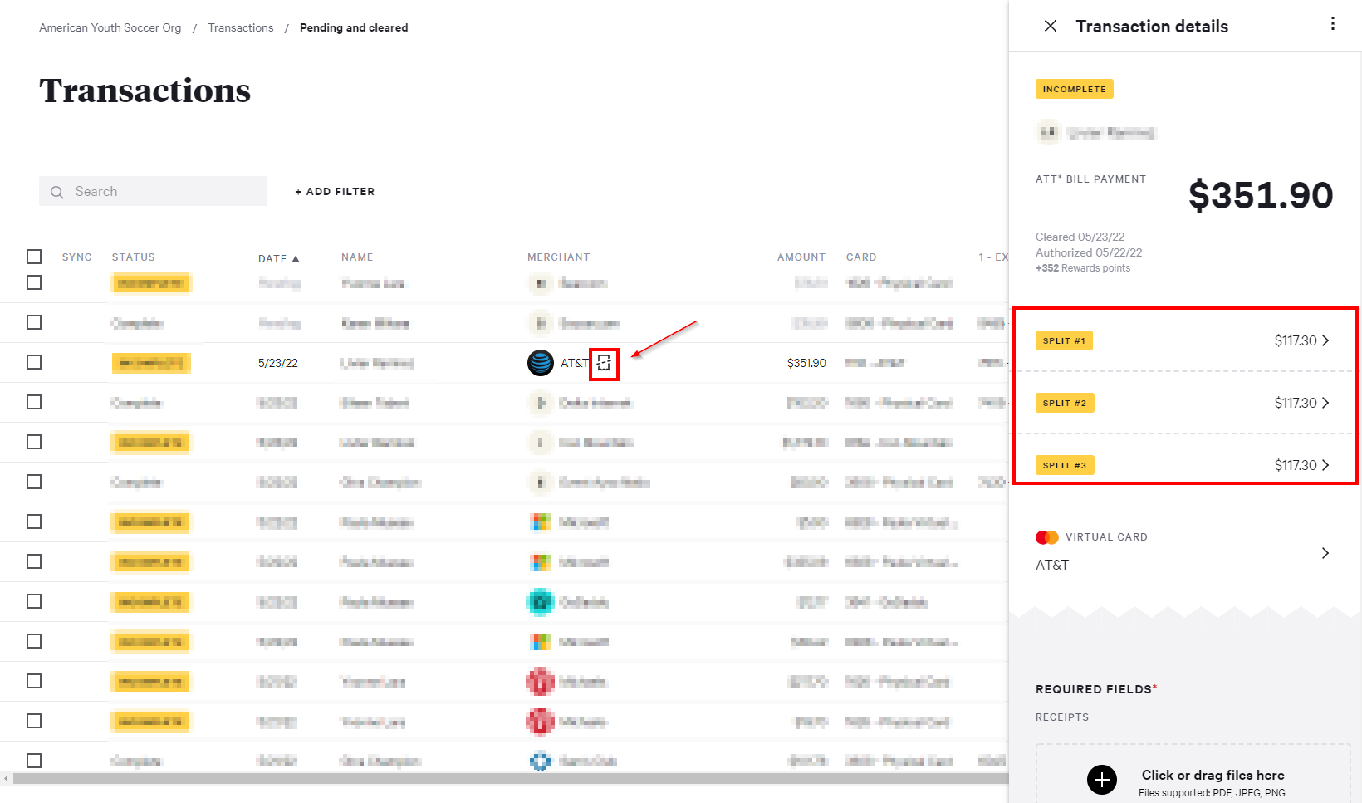
Task: Close the Transaction details panel
Action: [x=1051, y=26]
